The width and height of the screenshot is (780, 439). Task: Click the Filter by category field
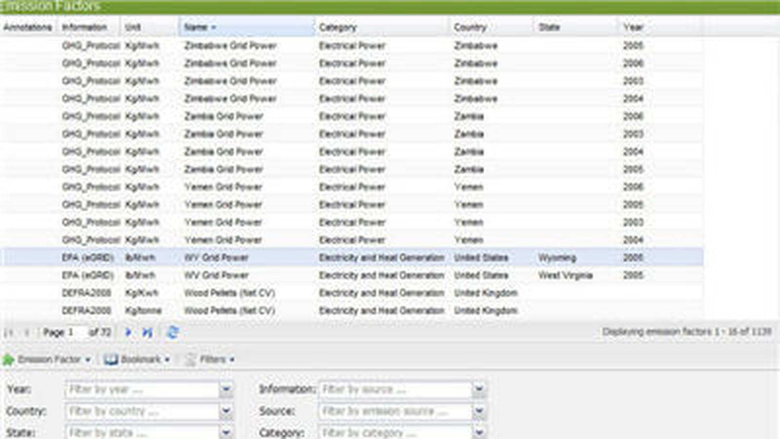(395, 432)
